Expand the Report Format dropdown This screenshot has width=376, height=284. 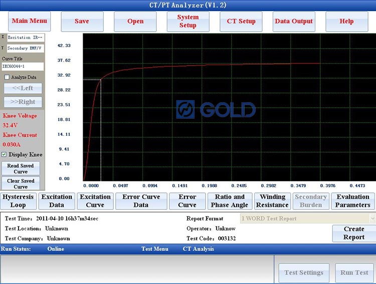point(371,218)
